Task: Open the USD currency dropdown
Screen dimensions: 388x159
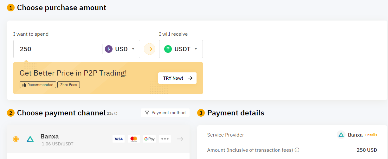Action: 120,49
